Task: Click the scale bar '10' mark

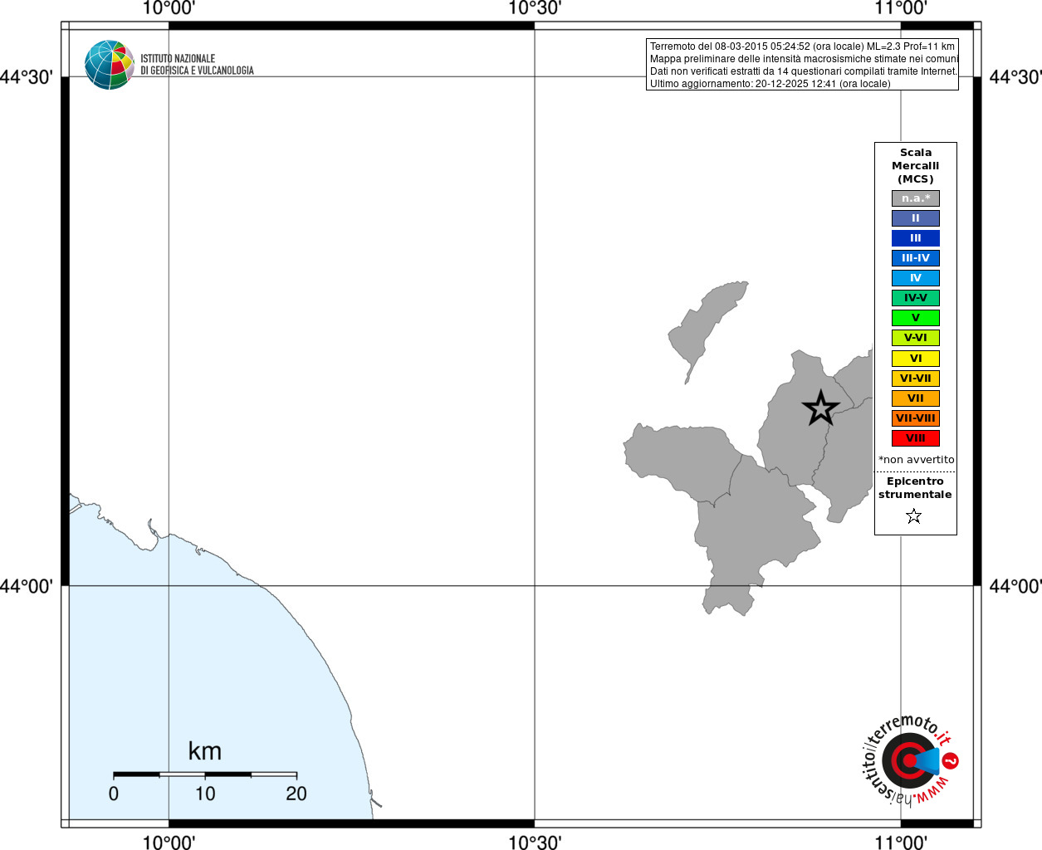Action: pos(205,794)
